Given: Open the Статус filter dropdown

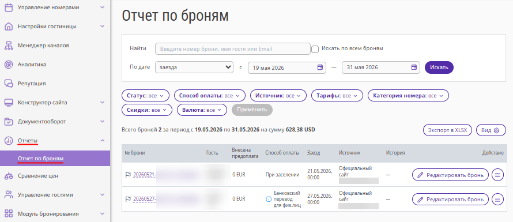Looking at the screenshot, I should tap(145, 96).
